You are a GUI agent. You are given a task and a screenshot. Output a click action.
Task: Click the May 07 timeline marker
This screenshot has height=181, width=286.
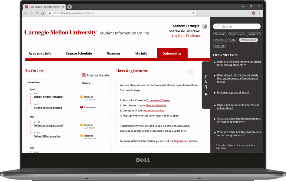tap(31, 122)
